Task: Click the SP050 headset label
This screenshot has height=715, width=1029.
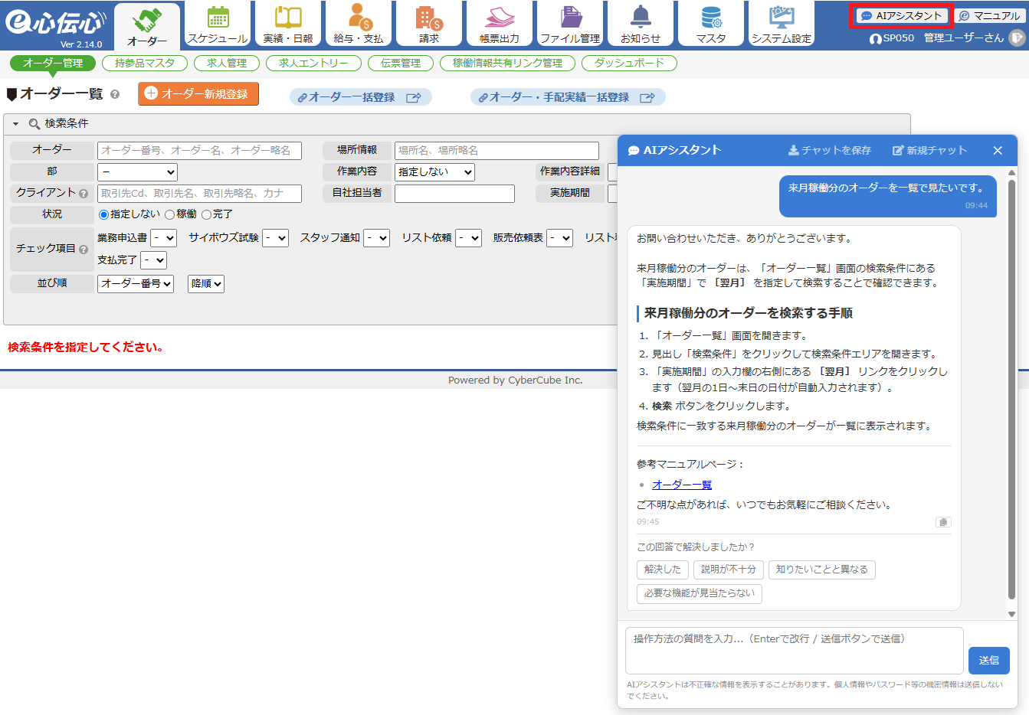Action: coord(892,38)
